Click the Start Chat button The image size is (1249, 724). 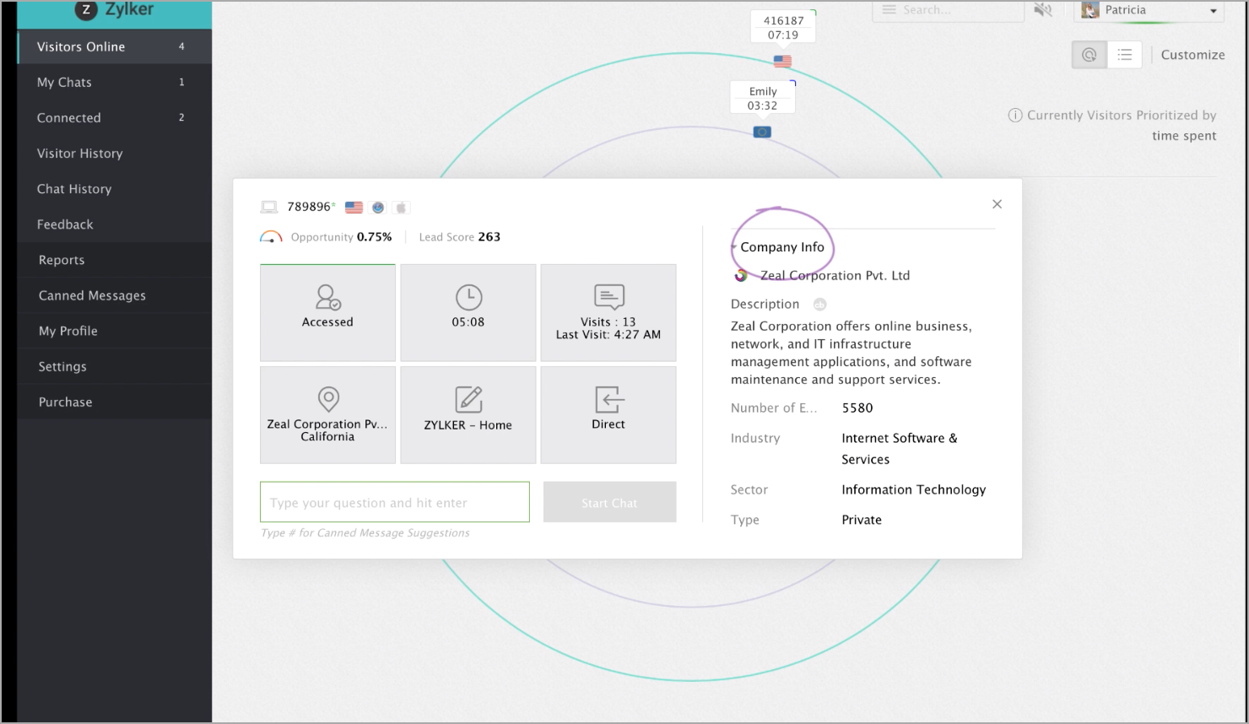[609, 502]
